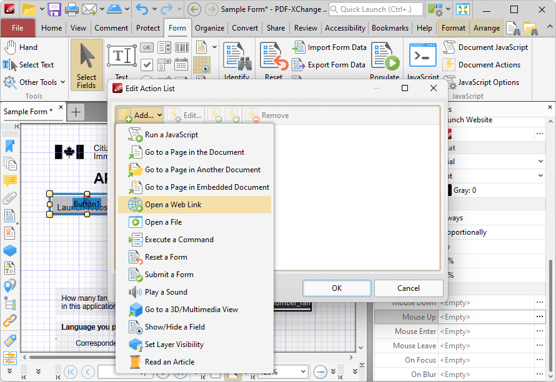Insert an OK button field
Viewport: 556px width, 382px height.
click(146, 47)
